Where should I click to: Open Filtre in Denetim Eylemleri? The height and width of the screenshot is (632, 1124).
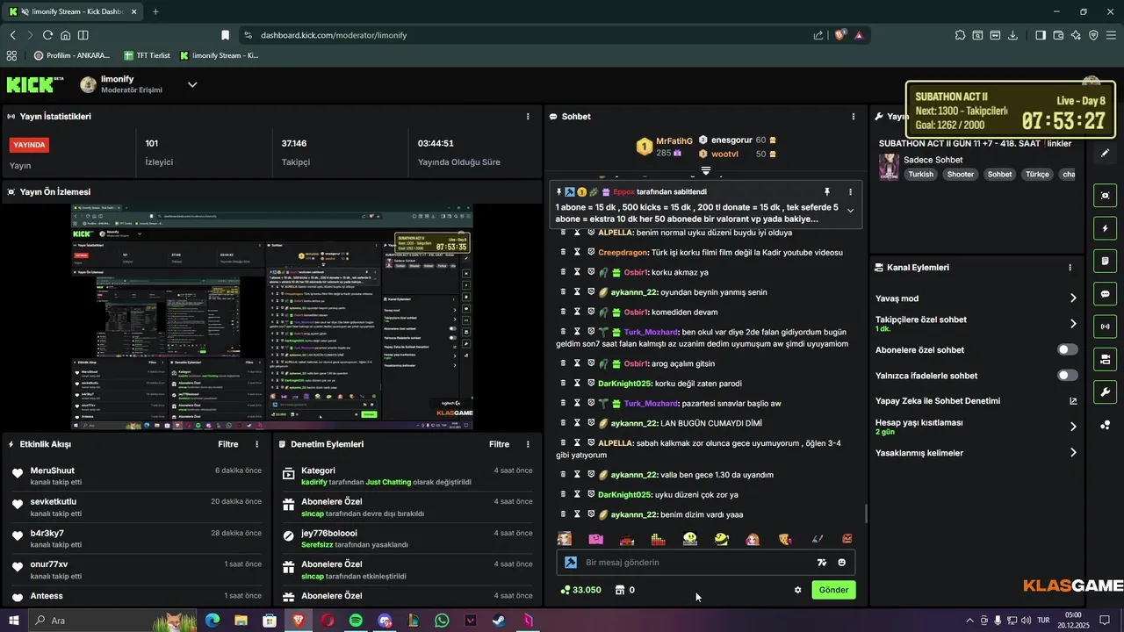[x=499, y=444]
